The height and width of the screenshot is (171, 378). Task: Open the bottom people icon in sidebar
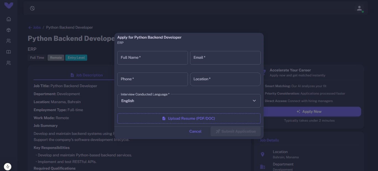pos(9,63)
